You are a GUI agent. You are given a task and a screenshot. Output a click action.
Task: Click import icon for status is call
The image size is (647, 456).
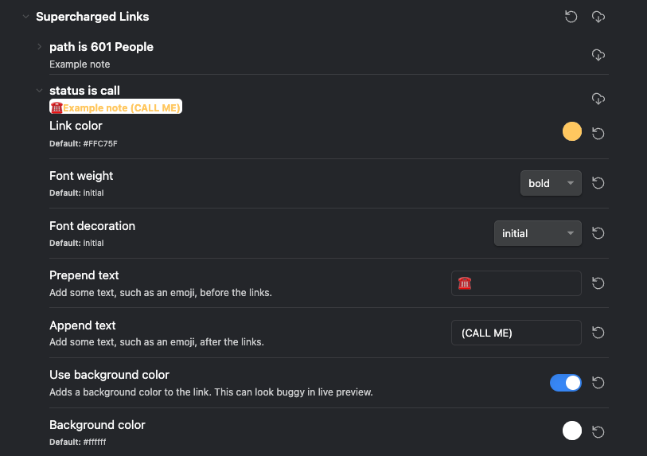[598, 99]
